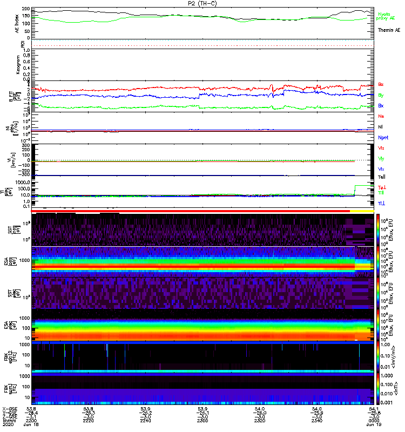Click the red Viz legend label
This screenshot has width=405, height=432.
point(381,148)
